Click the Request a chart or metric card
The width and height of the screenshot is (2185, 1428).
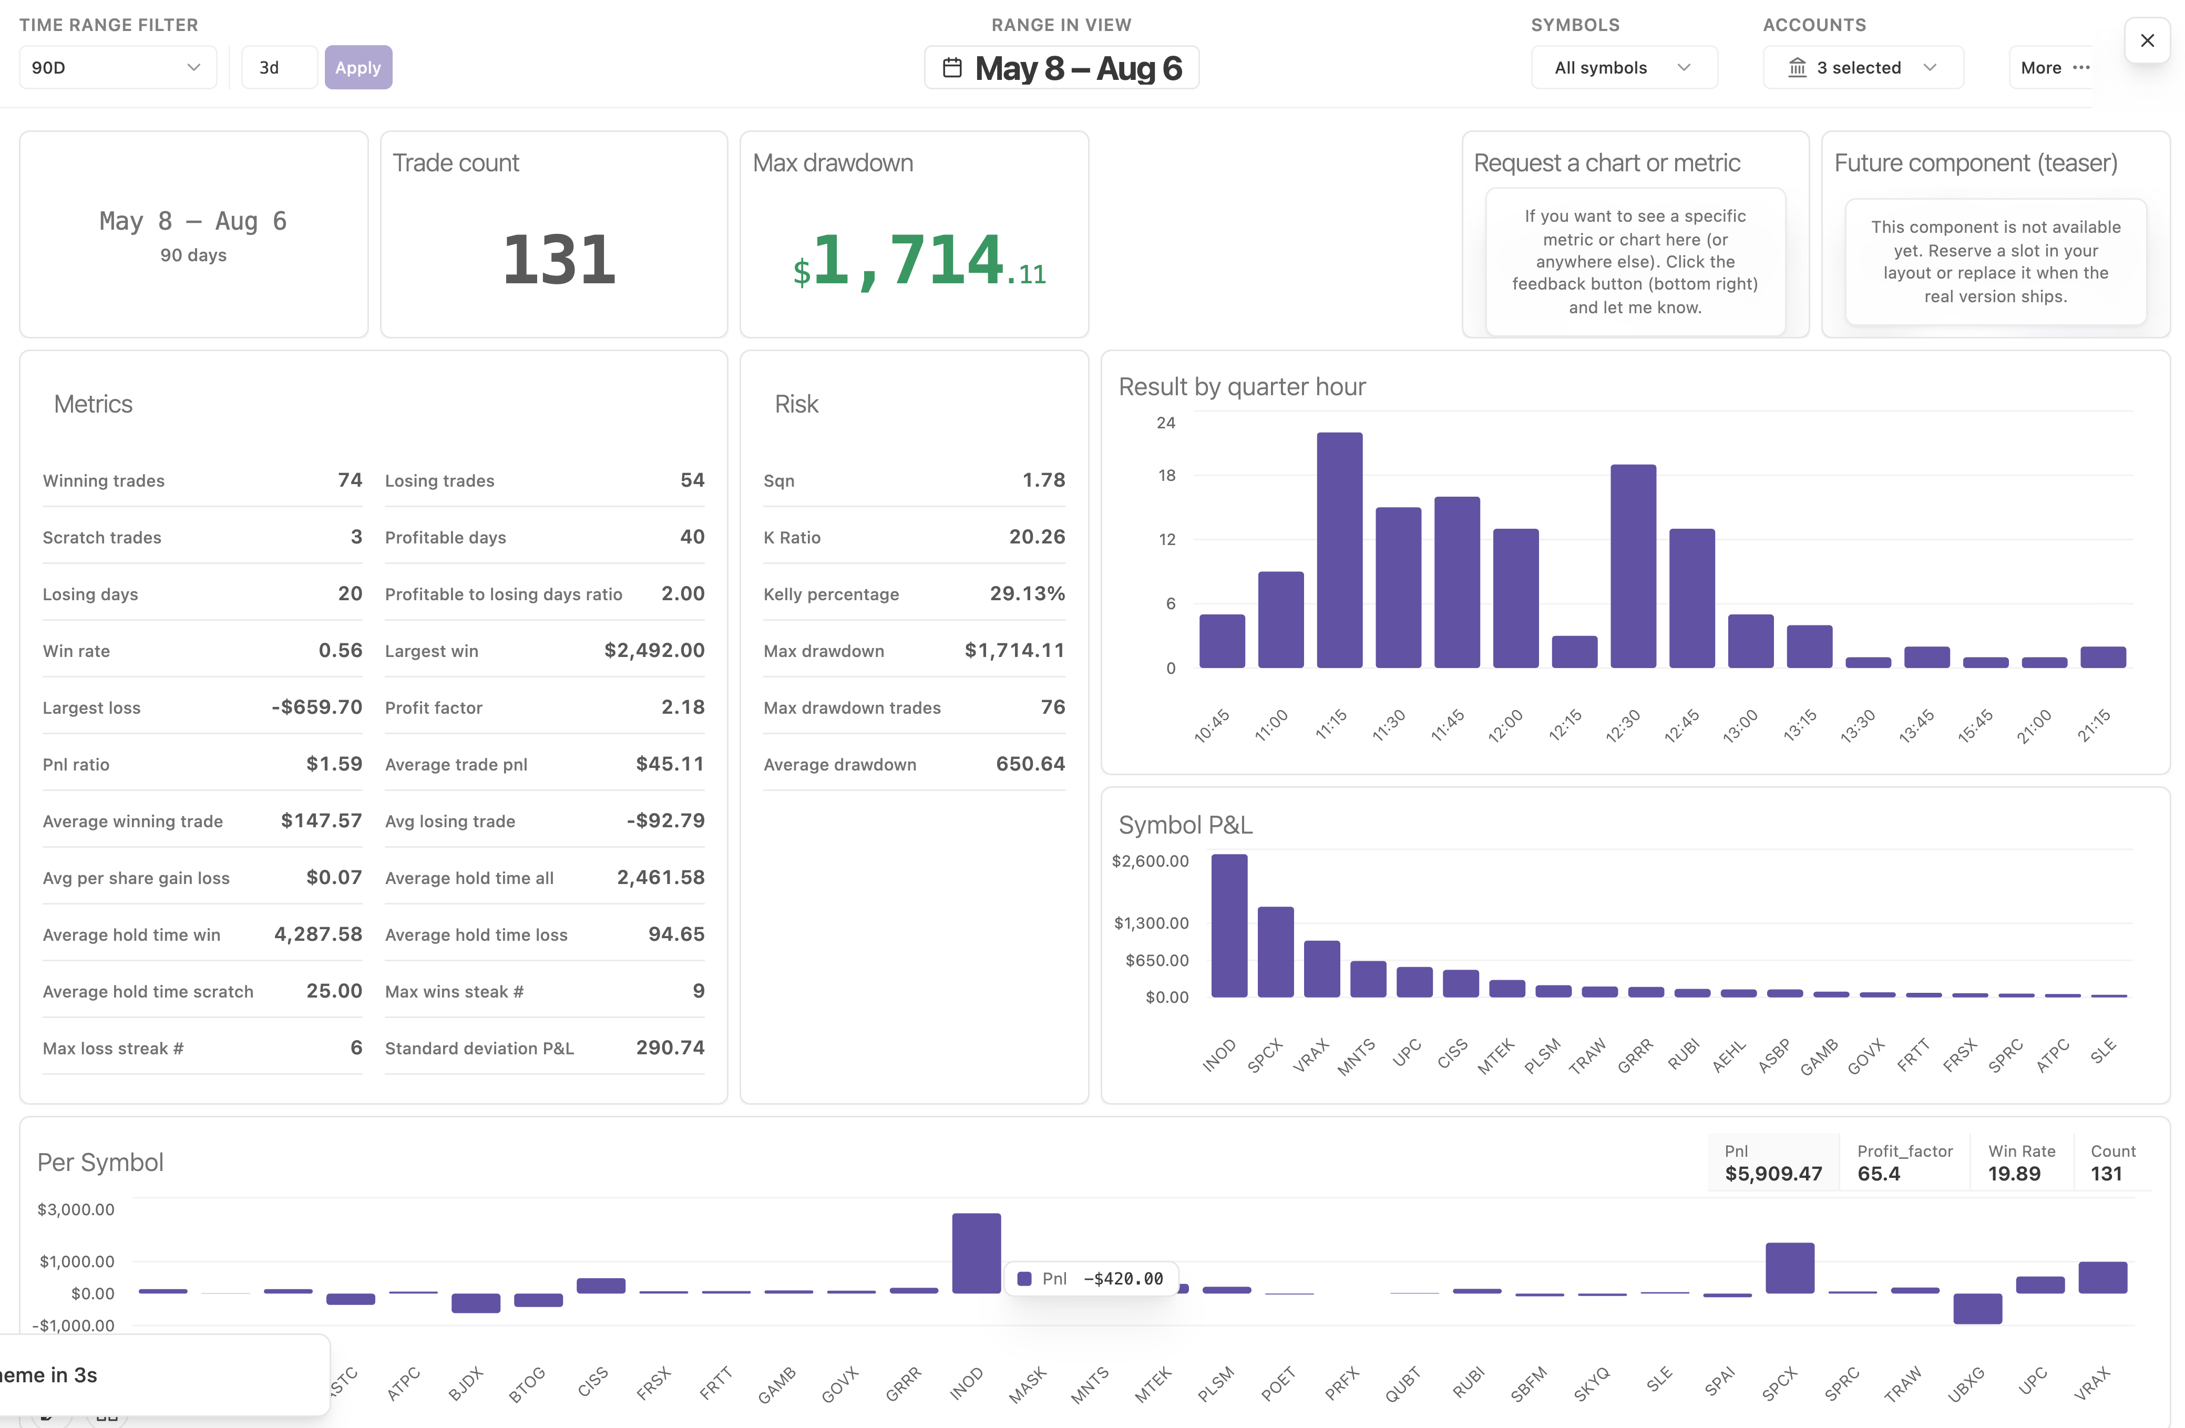1635,235
